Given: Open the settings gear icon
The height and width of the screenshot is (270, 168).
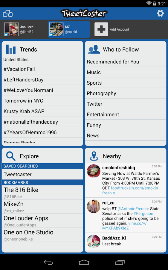Looking at the screenshot, I should 160,13.
